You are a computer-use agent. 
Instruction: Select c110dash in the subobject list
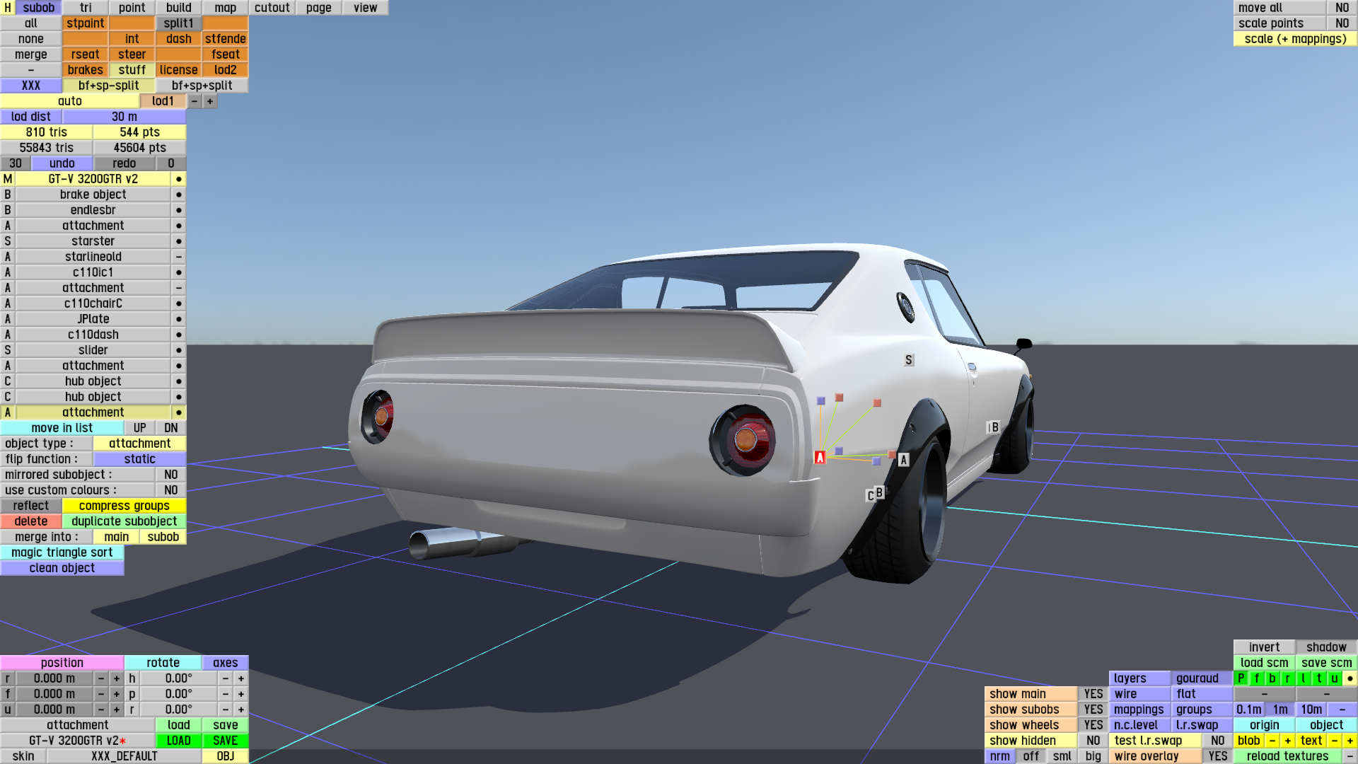(93, 335)
